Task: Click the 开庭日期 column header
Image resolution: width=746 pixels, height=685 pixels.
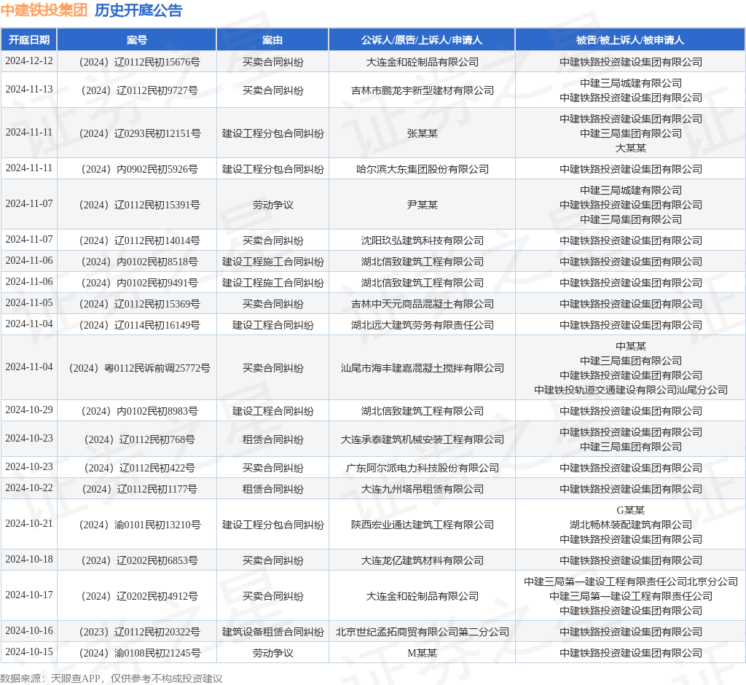Action: (29, 40)
